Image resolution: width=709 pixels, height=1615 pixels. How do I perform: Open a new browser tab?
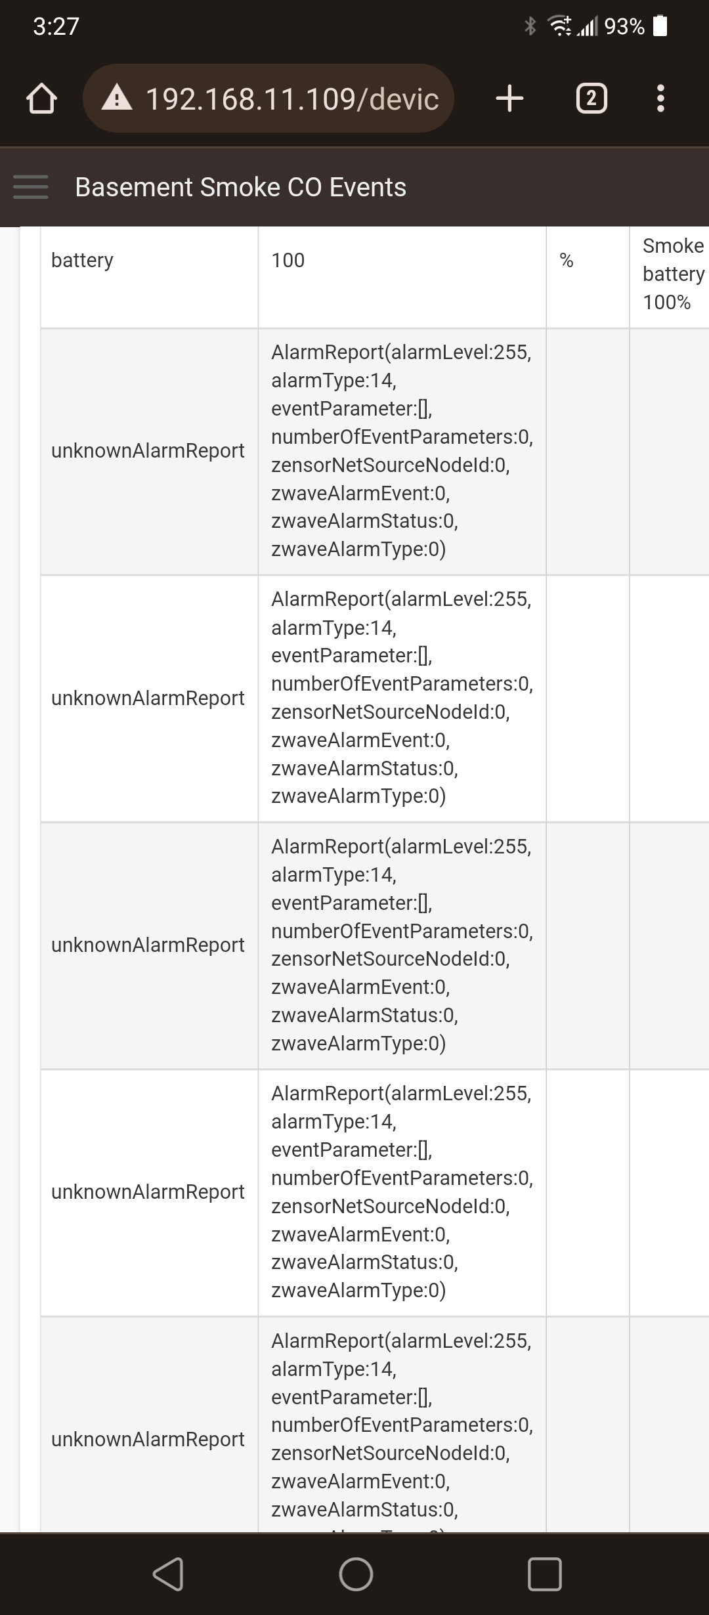509,98
